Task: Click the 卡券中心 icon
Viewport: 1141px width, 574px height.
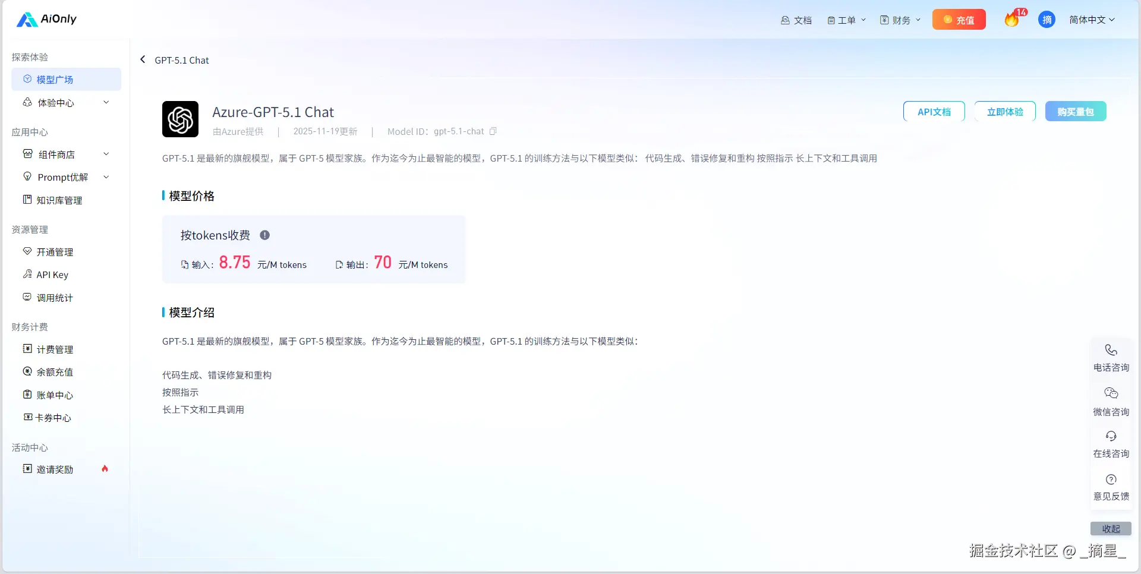Action: pos(27,417)
